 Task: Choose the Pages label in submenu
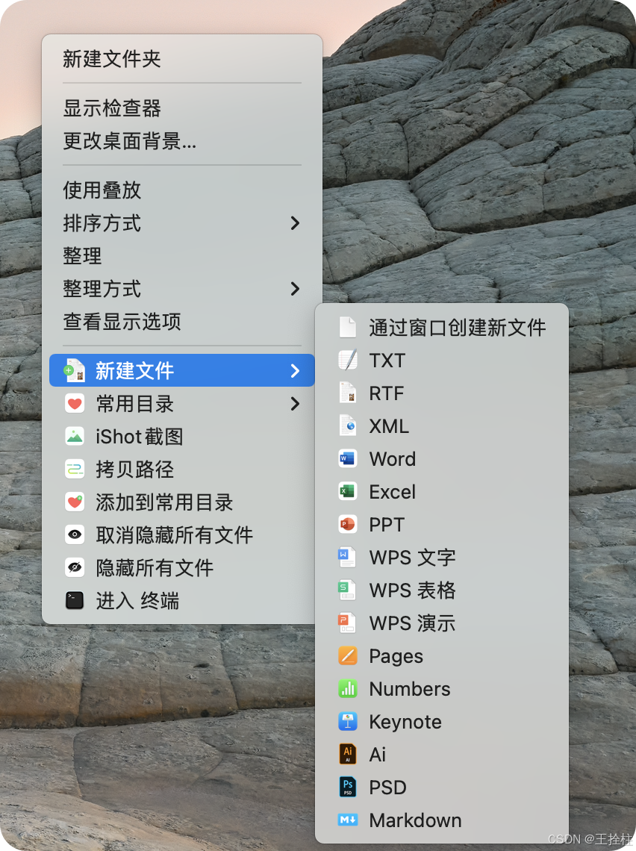[396, 656]
